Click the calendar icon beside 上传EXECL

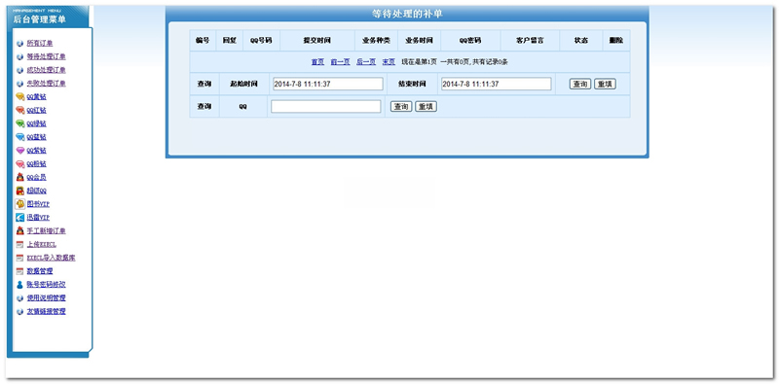pos(19,245)
